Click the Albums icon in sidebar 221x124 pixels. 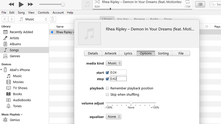pos(5,44)
